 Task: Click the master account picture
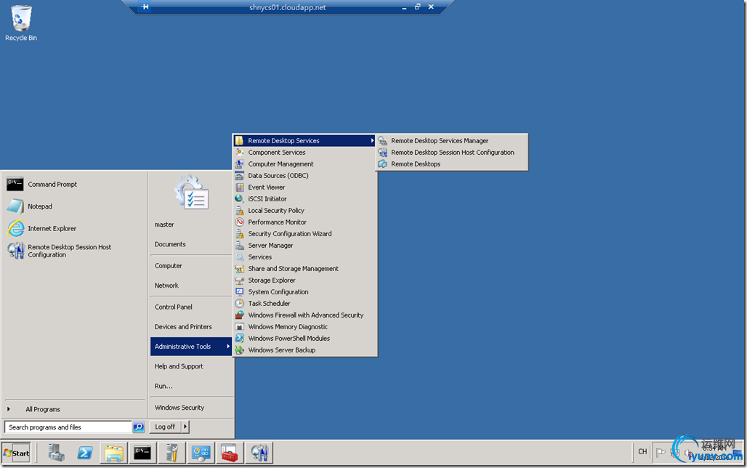pos(192,192)
